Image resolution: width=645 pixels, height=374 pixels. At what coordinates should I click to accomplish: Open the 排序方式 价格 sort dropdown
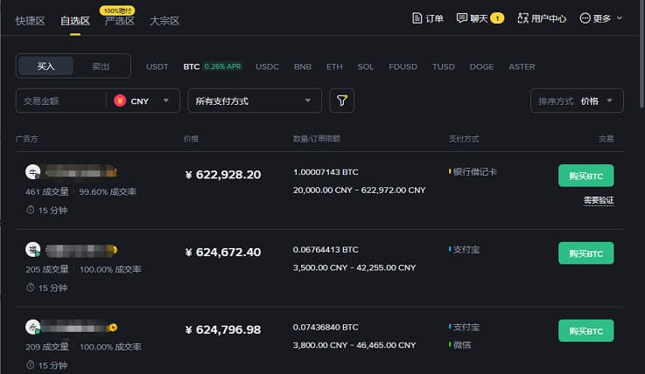pos(577,101)
